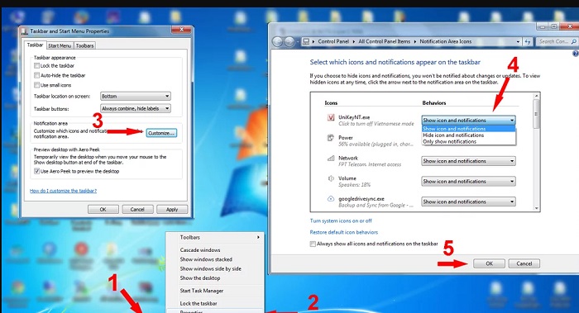Click OK in Notification Area Icons window

(x=490, y=263)
